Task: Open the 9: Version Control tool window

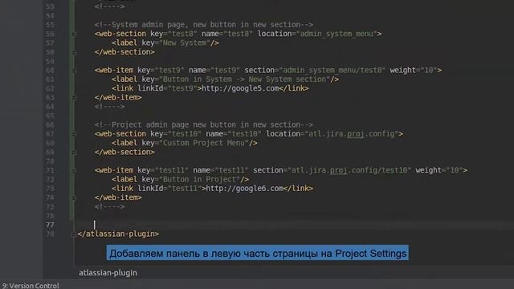Action: click(30, 286)
